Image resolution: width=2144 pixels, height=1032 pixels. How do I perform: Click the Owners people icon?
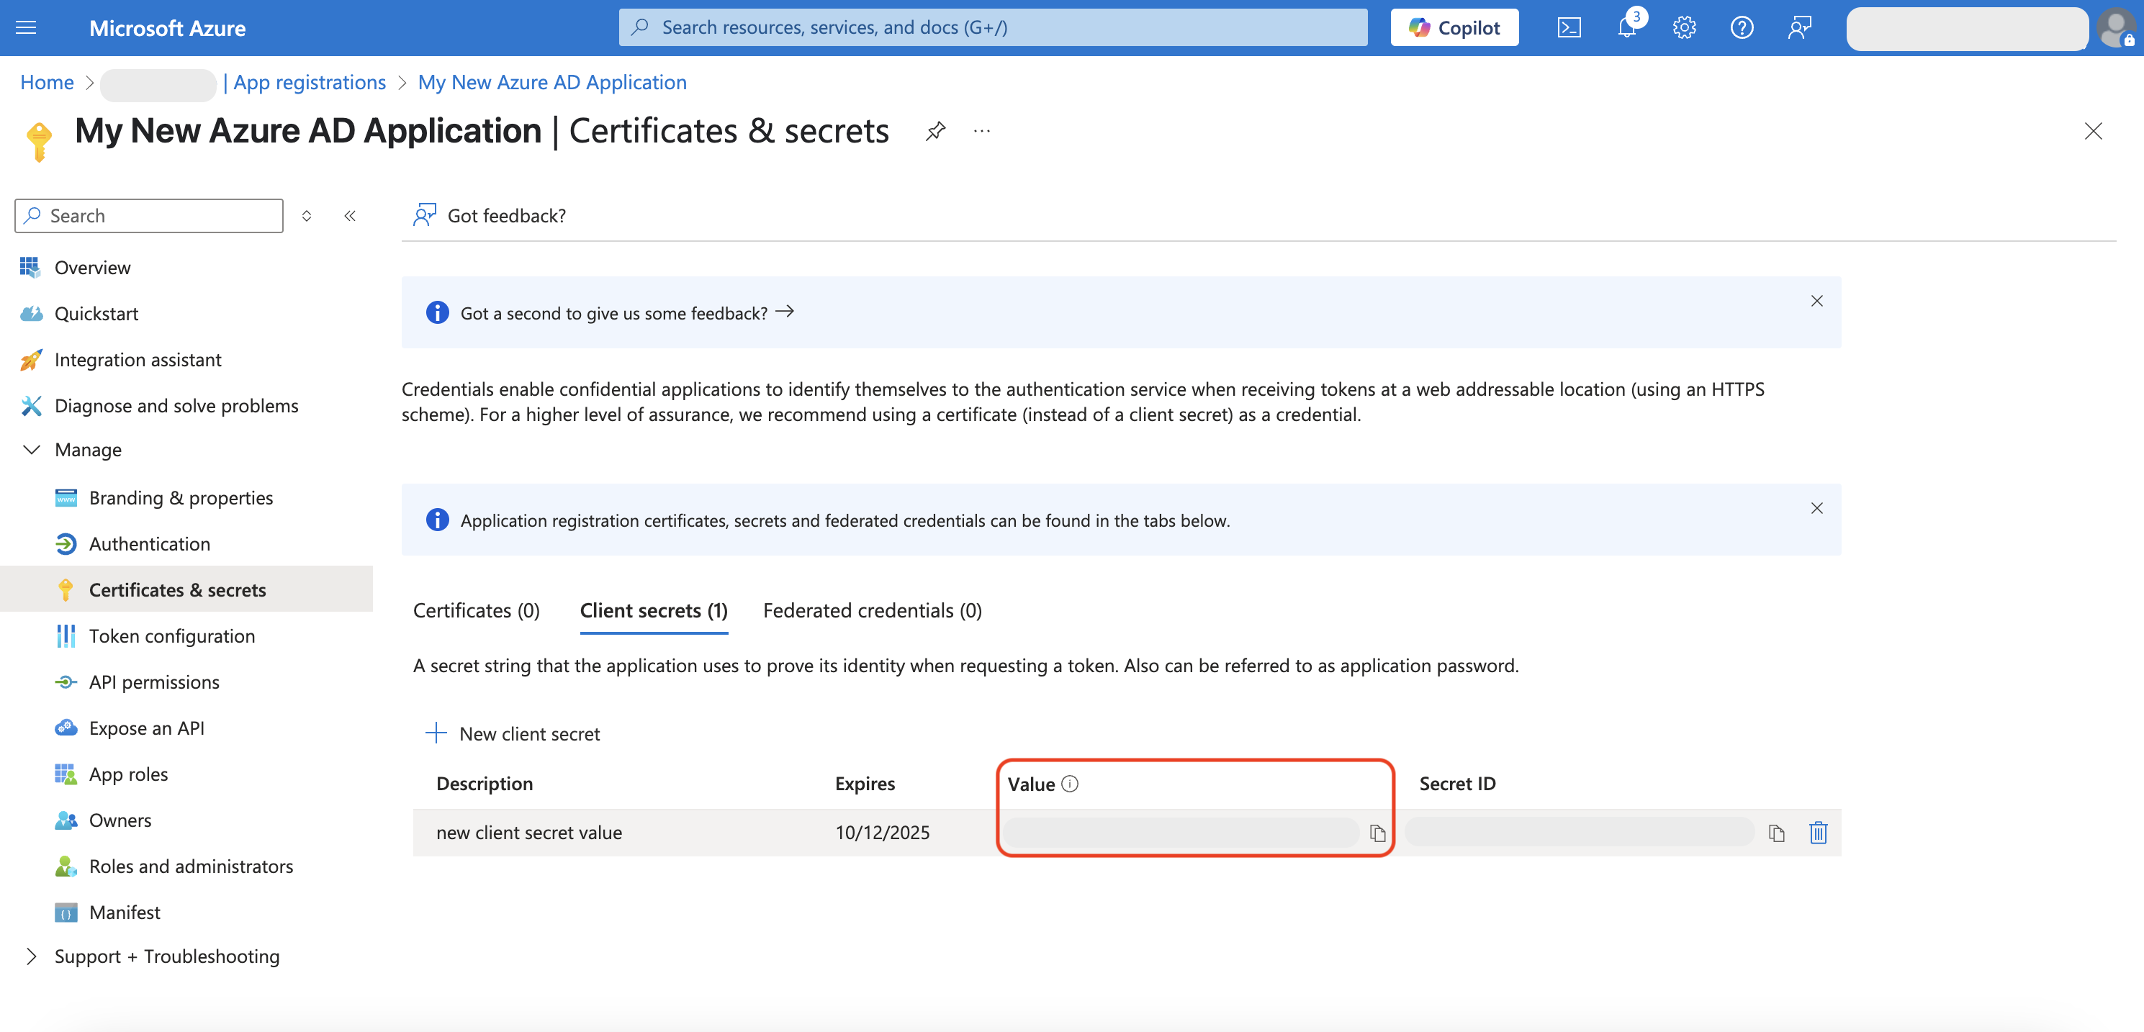(66, 820)
